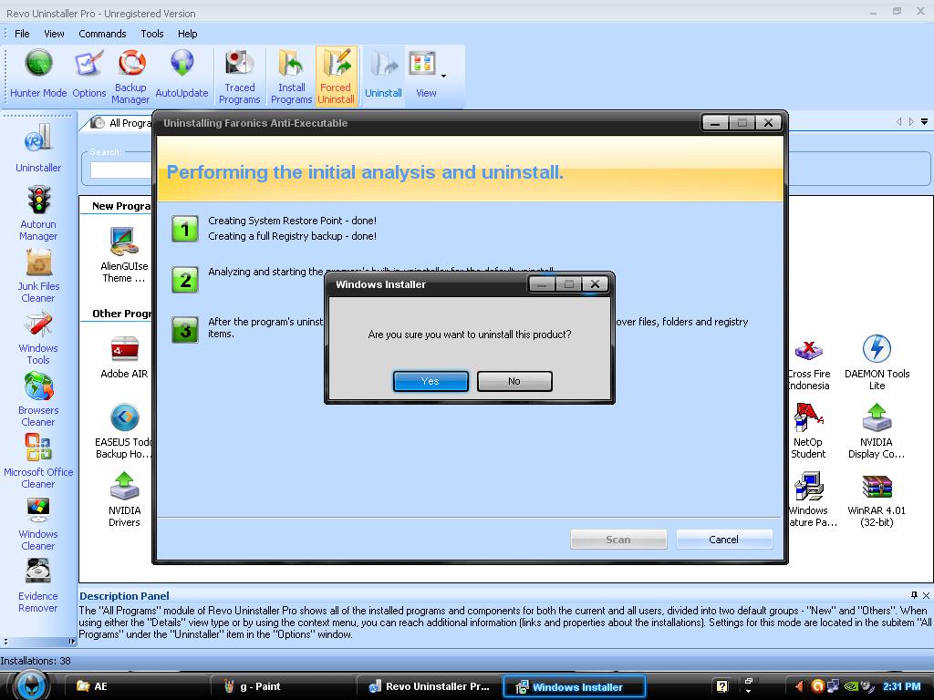The image size is (934, 700).
Task: Select DAEMON Tools Lite program icon
Action: [x=877, y=362]
